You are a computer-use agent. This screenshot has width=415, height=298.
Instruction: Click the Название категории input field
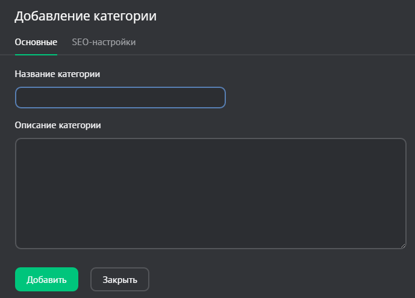pyautogui.click(x=120, y=98)
